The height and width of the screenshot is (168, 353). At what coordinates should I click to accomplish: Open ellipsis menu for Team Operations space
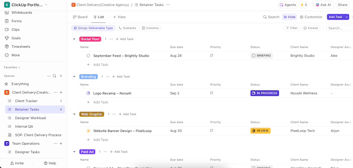coord(56,143)
